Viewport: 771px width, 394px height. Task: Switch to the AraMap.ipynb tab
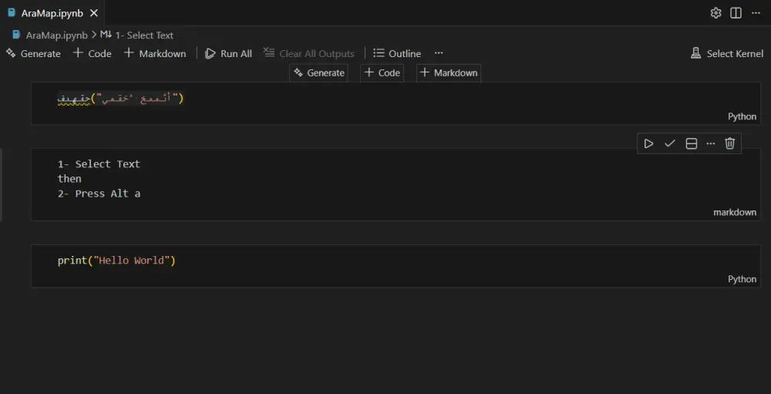click(52, 13)
